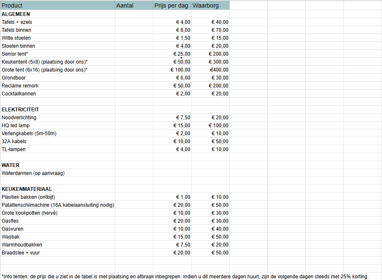Click the "Prijs per dag" header cell
Screen dimensions: 382x280
click(172, 5)
